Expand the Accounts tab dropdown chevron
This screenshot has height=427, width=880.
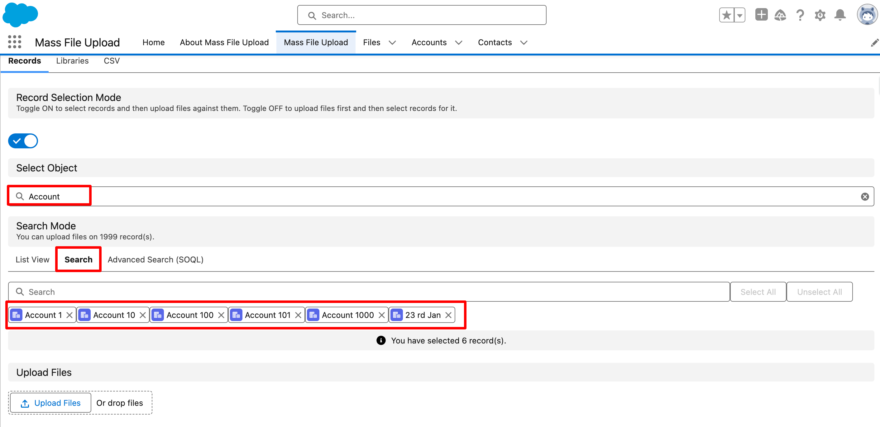(x=458, y=43)
